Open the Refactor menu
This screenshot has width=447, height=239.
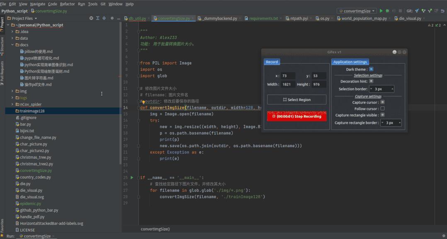point(67,4)
